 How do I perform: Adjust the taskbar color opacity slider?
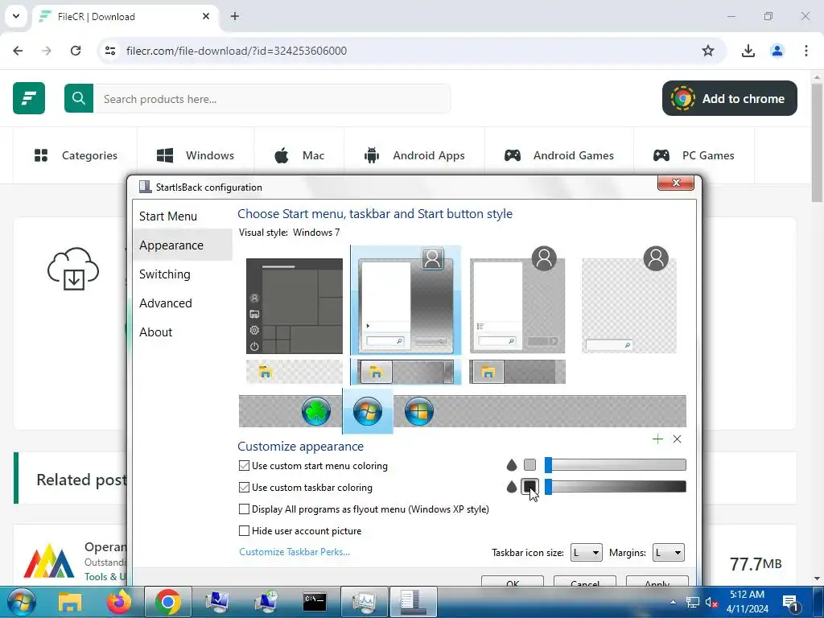[616, 487]
